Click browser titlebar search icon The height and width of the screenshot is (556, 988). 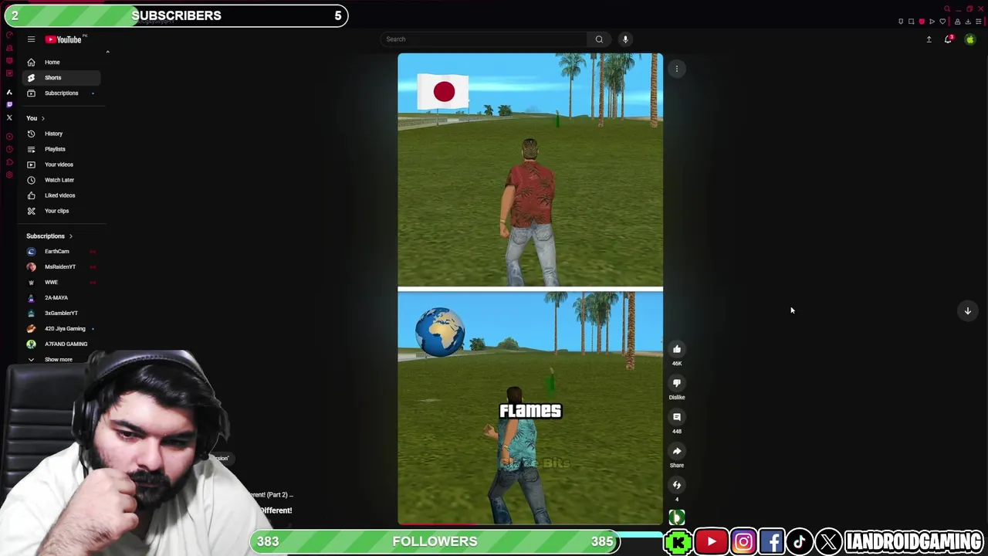coord(947,8)
